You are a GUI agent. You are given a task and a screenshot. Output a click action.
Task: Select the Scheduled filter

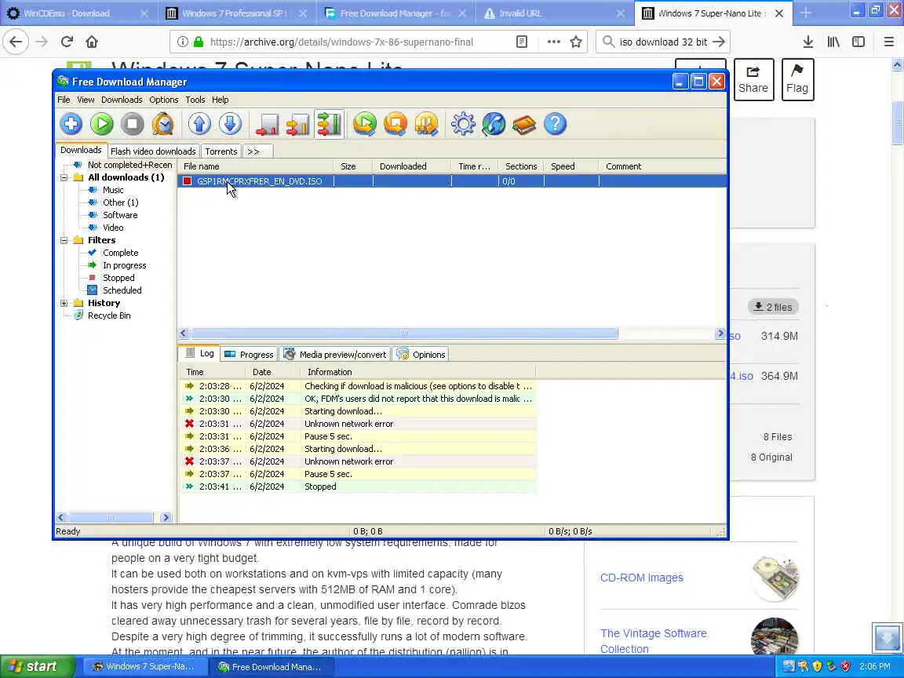point(122,290)
